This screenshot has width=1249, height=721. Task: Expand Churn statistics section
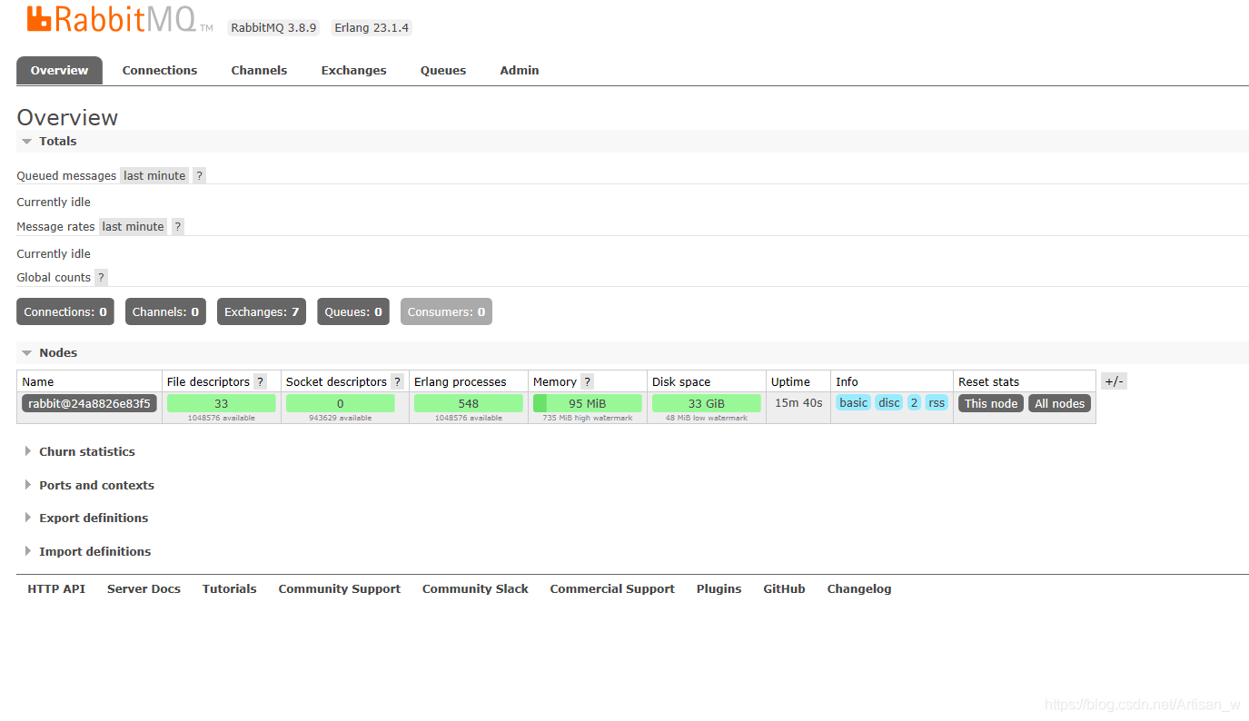click(86, 452)
